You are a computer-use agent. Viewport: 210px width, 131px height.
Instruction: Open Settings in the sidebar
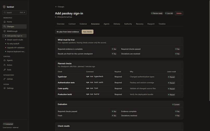point(14,88)
